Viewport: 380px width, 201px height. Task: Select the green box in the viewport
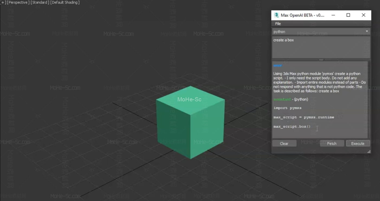tap(190, 123)
